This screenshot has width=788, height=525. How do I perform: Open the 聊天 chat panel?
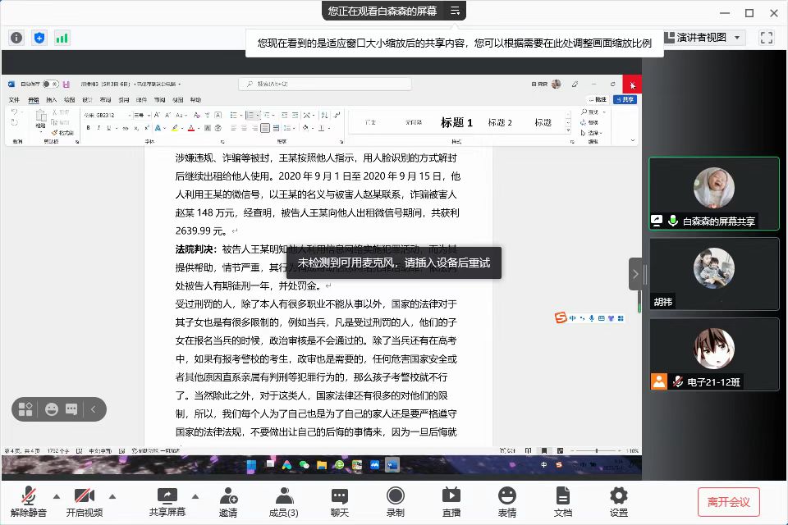point(340,501)
